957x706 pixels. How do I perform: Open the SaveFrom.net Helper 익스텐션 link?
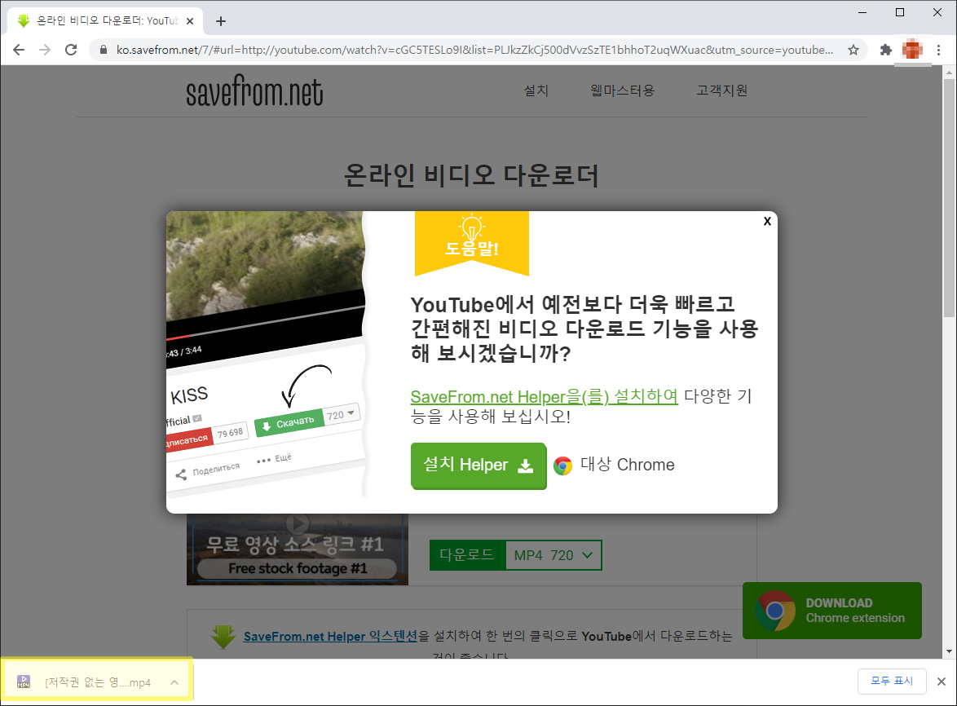click(x=330, y=636)
